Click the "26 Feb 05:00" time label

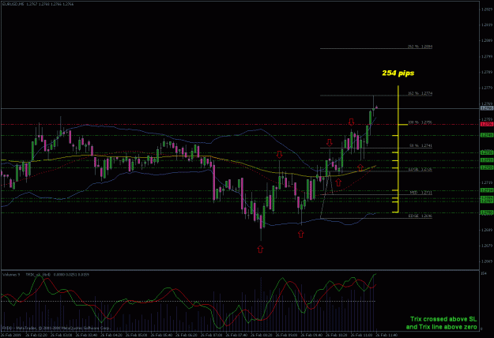(136, 335)
